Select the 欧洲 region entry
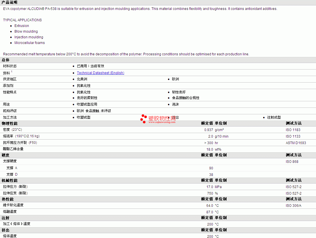Image resolution: width=316 pixels, height=238 pixels. (175, 79)
